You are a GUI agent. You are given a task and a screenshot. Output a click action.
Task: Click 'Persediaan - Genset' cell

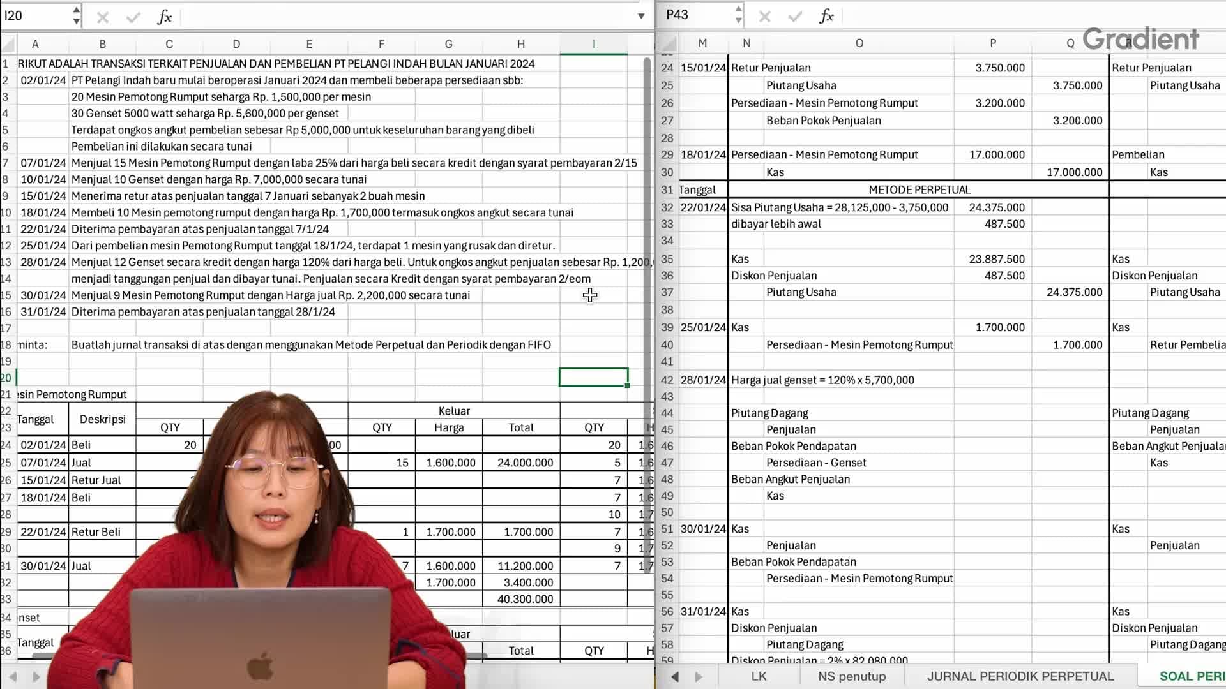(x=816, y=463)
